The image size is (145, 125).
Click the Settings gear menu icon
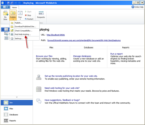(x=12, y=38)
